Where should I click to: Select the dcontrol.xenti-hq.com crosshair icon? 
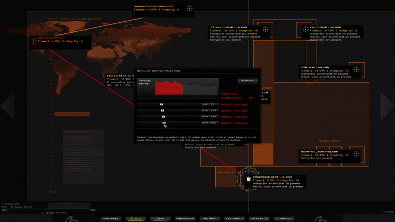click(x=356, y=154)
